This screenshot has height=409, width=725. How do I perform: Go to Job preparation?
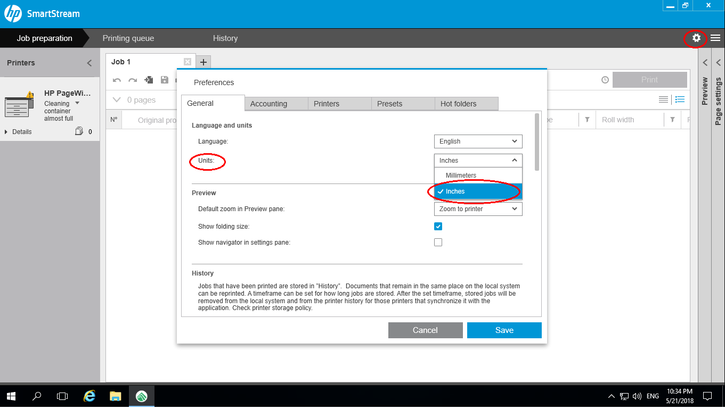(x=44, y=38)
